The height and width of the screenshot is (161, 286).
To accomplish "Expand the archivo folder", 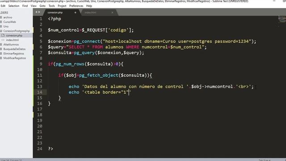I will (x=8, y=17).
